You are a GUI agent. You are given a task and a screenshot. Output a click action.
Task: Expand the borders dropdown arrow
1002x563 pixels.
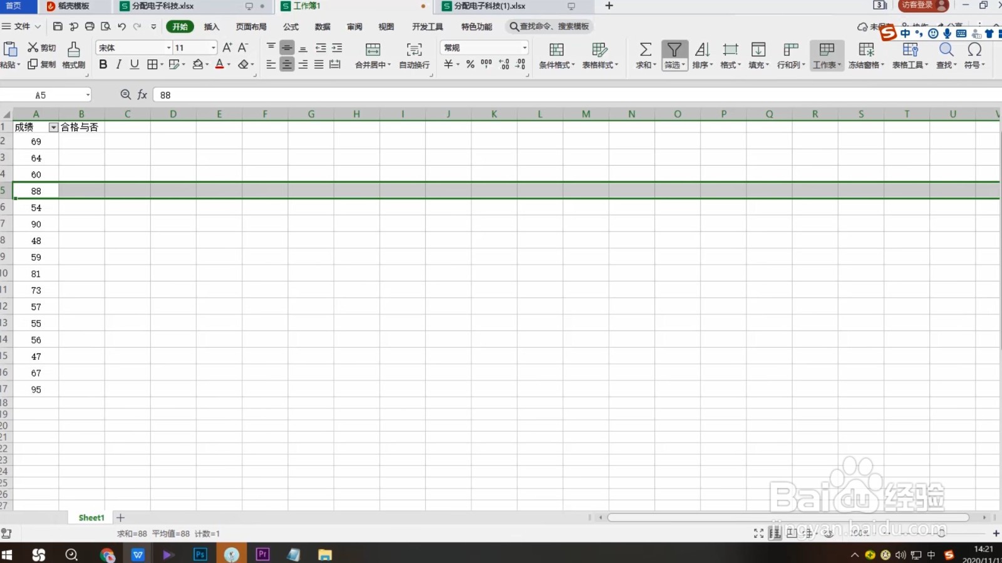tap(162, 64)
